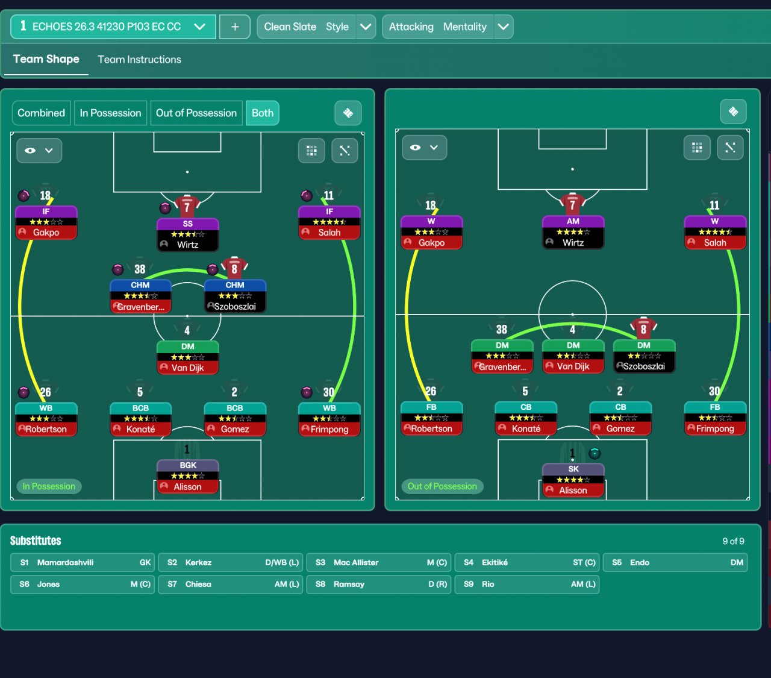Select the Combined view option
The image size is (771, 678).
click(x=41, y=113)
